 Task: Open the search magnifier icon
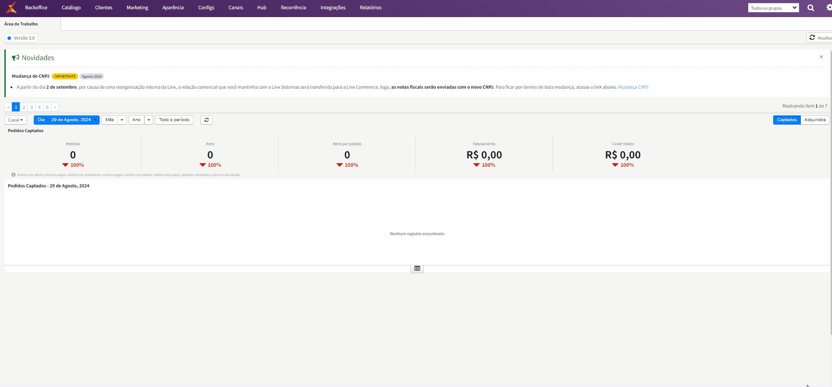coord(811,8)
